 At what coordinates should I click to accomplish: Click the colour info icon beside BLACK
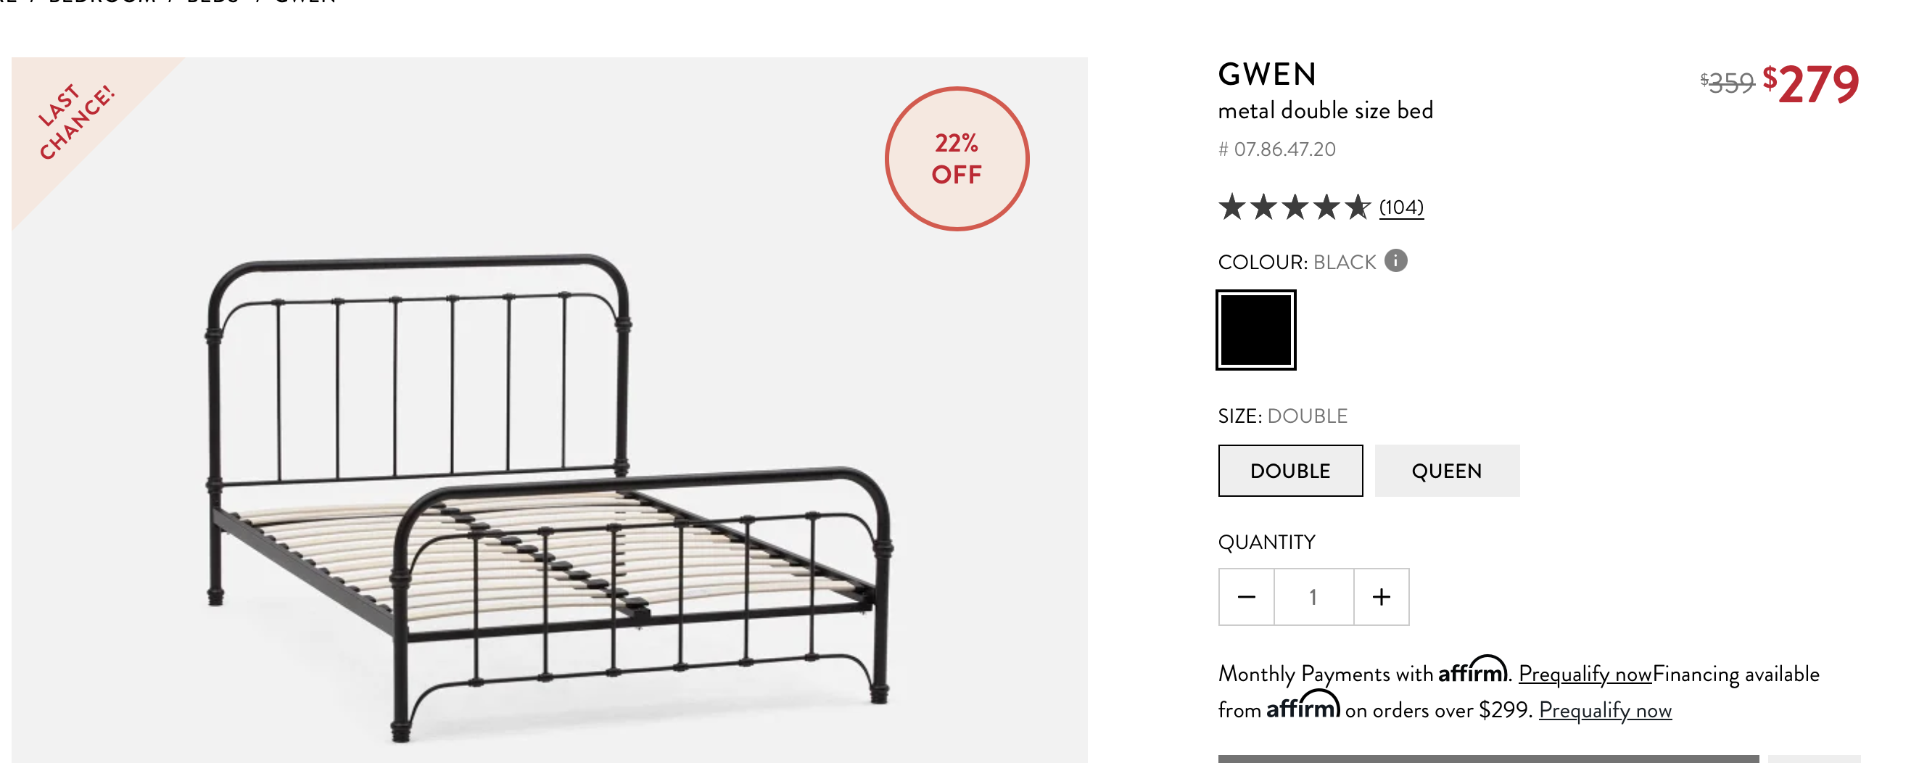click(1395, 261)
